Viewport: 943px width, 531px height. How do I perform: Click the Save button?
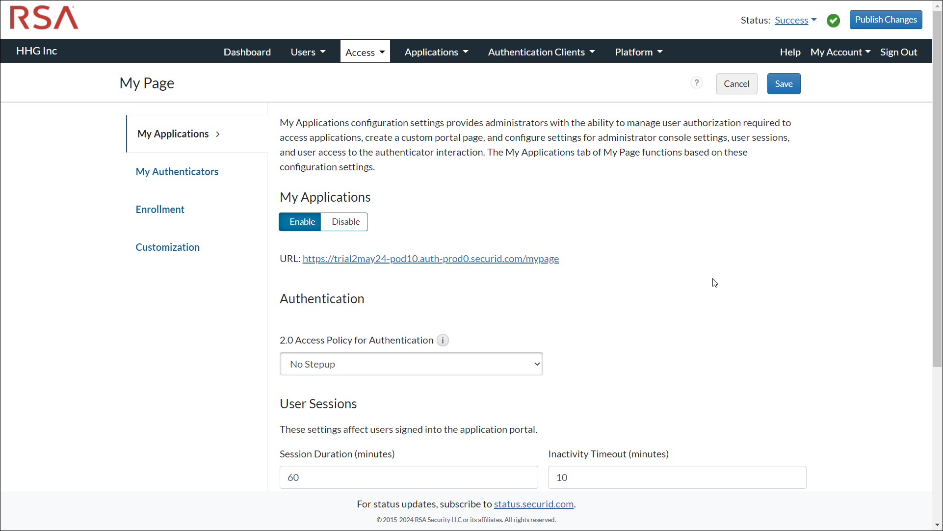pos(783,83)
